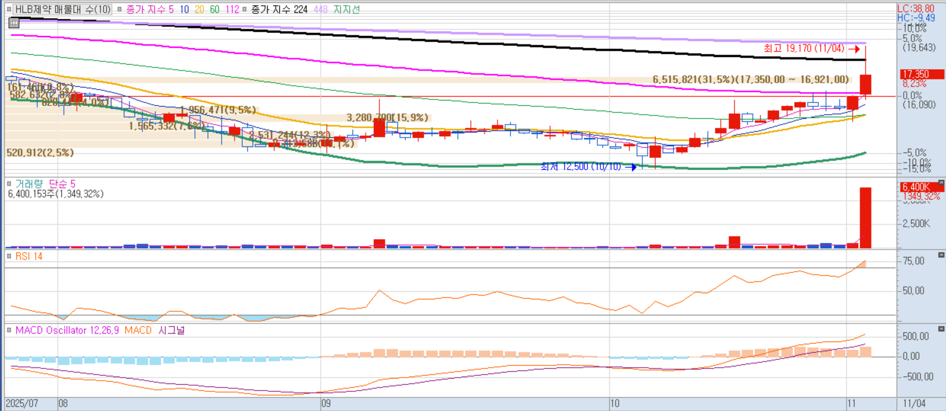Click the RSI 14 indicator title

coord(28,256)
